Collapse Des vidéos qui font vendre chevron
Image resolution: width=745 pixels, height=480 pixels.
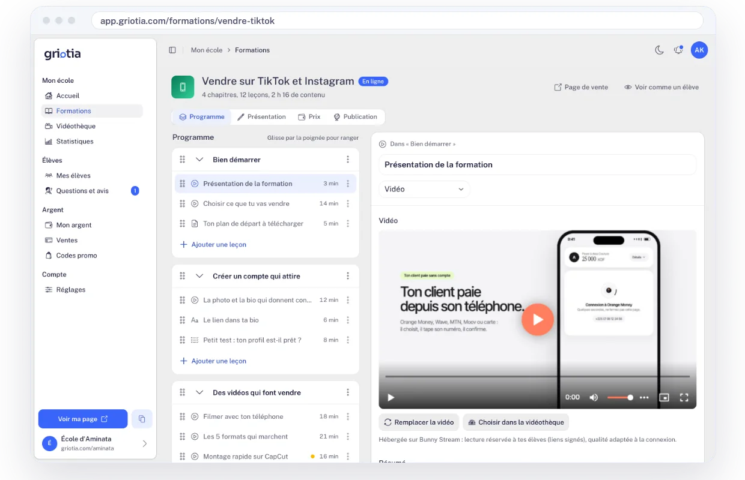point(199,392)
